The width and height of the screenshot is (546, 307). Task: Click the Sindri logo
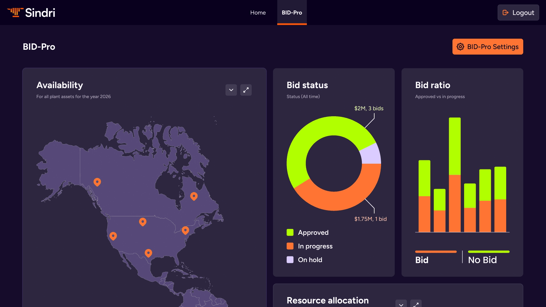click(x=31, y=13)
